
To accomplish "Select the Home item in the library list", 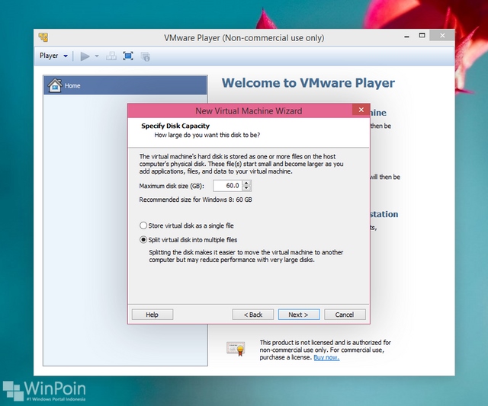I will pyautogui.click(x=125, y=85).
